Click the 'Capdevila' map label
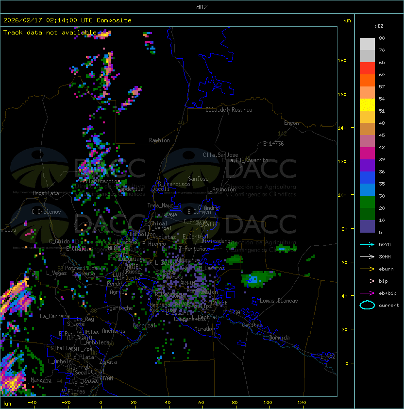This screenshot has width=404, height=409. pos(131,189)
